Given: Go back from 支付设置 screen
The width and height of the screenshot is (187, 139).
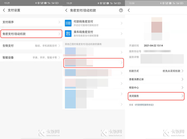Looking at the screenshot, I should tap(4, 10).
